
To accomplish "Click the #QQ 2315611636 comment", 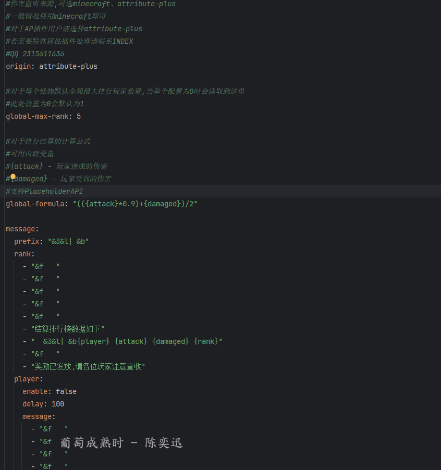I will [x=35, y=54].
